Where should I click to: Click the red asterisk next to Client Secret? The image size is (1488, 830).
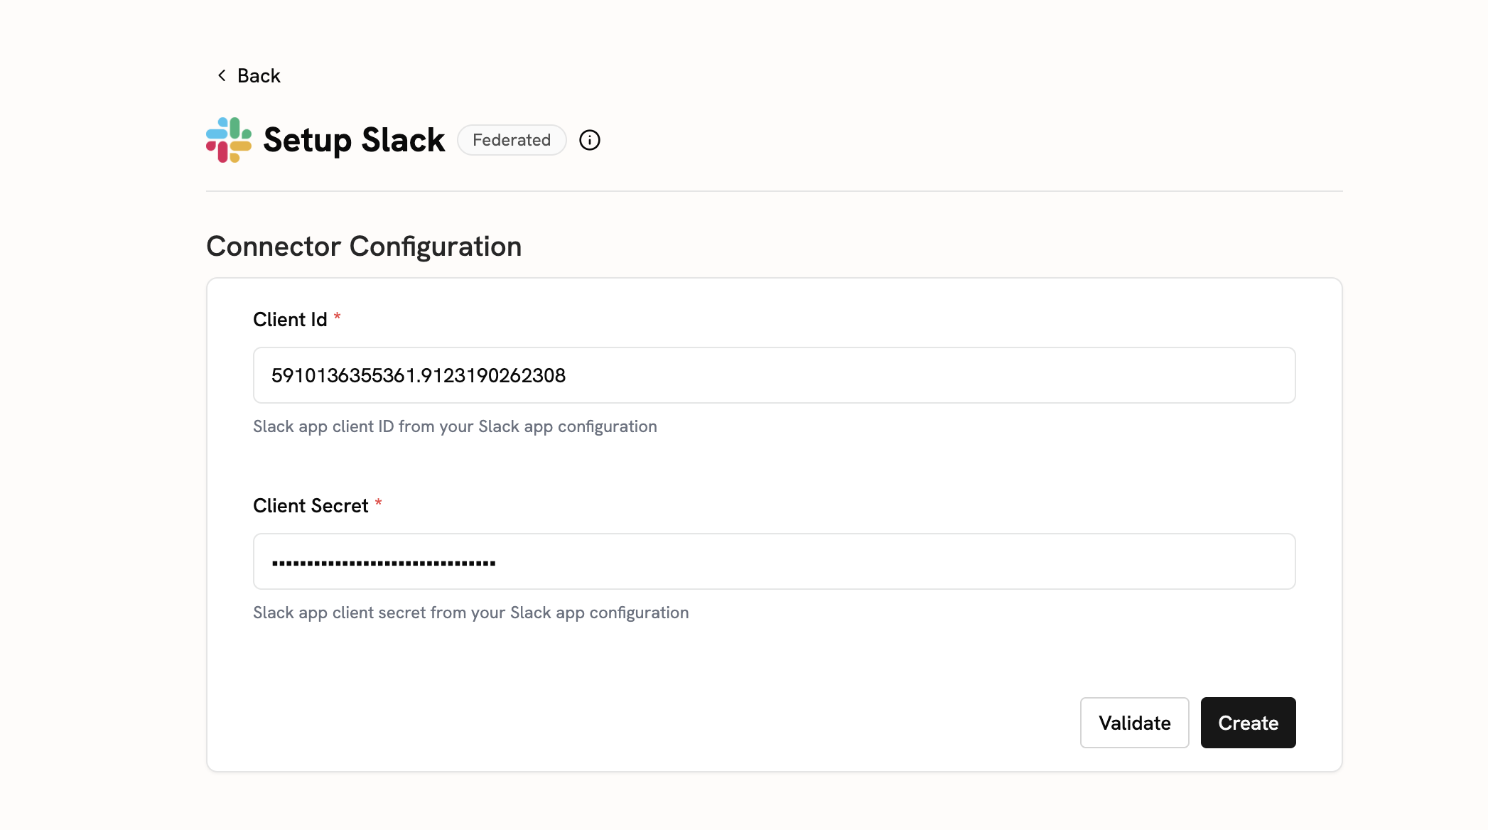[379, 503]
